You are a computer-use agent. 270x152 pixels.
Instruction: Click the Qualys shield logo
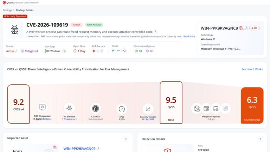pos(4,2)
